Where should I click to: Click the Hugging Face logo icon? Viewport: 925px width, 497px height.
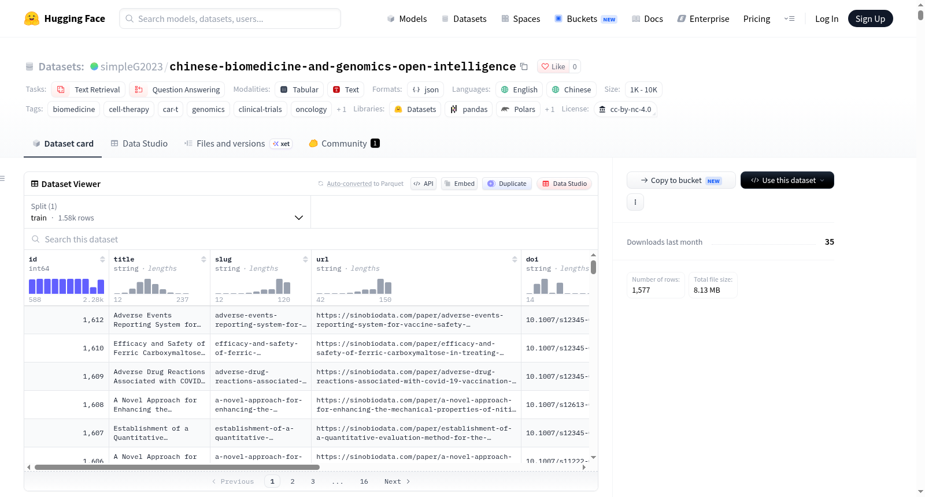(x=32, y=18)
